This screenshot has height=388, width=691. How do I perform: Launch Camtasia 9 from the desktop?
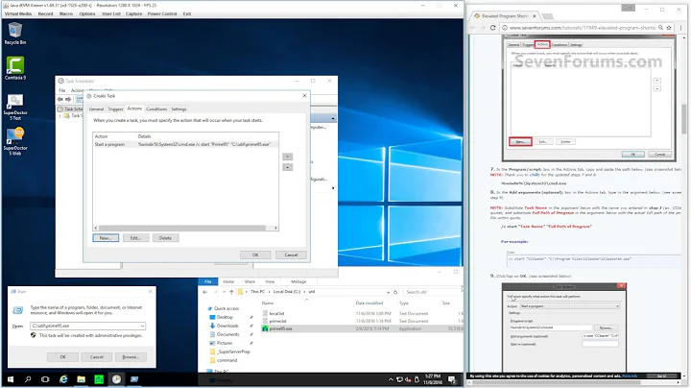pyautogui.click(x=15, y=68)
